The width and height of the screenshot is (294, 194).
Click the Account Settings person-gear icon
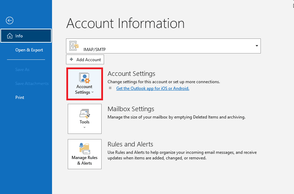pos(84,78)
